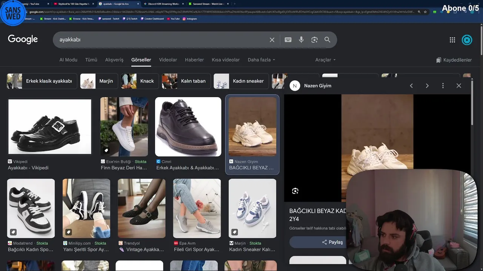Screen dimensions: 483x271
Task: Expand the Araçlar tools dropdown
Action: pyautogui.click(x=325, y=60)
